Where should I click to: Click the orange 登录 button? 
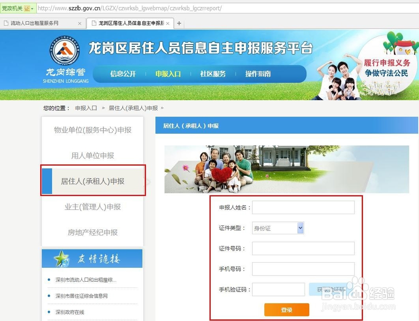click(x=287, y=310)
